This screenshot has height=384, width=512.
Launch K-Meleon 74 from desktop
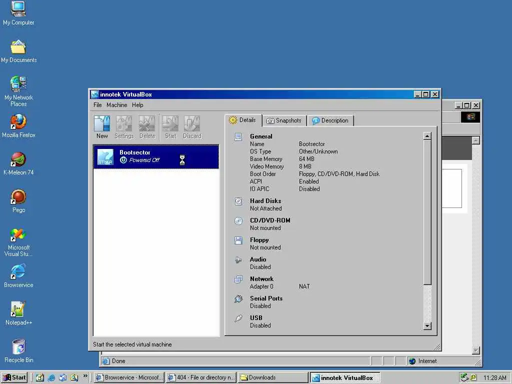18,163
